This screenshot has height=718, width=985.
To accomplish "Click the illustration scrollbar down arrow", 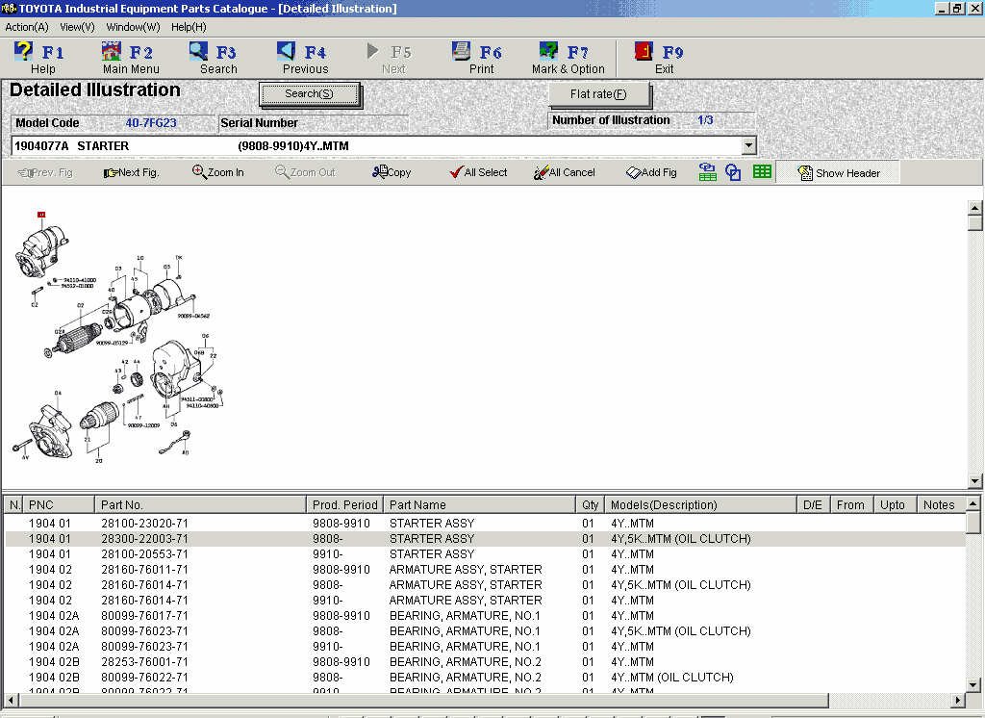I will pyautogui.click(x=974, y=481).
